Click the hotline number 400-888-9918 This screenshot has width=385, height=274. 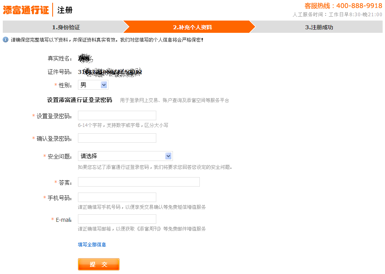[359, 6]
